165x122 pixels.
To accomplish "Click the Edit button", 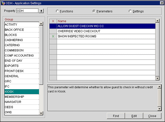I will click(134, 116).
